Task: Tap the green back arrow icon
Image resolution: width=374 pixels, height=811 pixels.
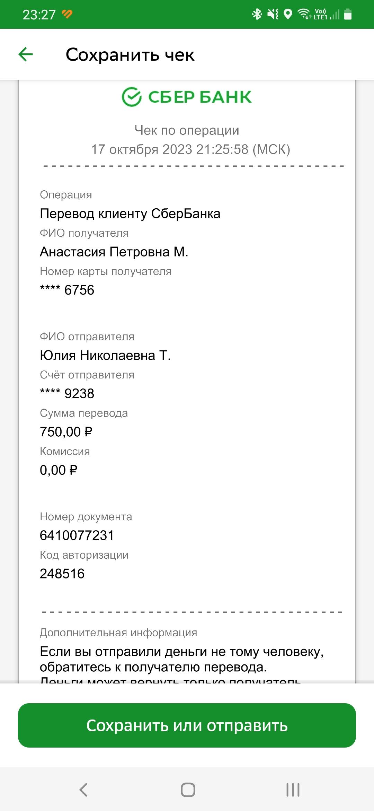Action: point(26,54)
